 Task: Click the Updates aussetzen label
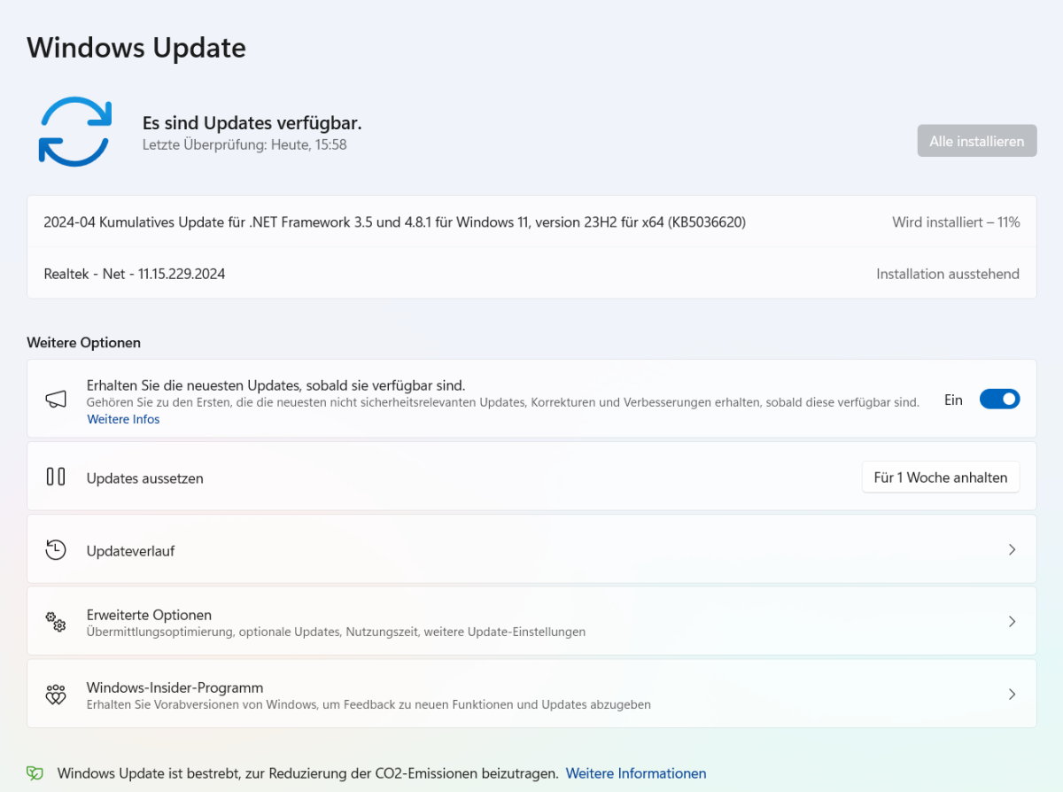tap(145, 478)
